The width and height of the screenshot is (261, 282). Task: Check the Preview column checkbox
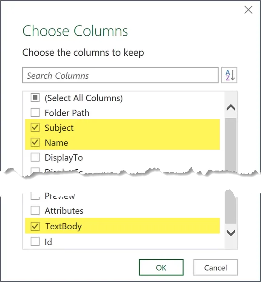[x=35, y=197]
